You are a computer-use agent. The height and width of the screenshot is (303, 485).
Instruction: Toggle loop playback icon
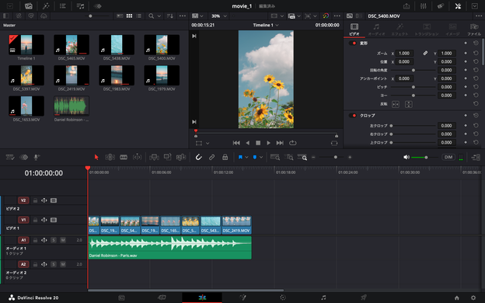pyautogui.click(x=292, y=143)
